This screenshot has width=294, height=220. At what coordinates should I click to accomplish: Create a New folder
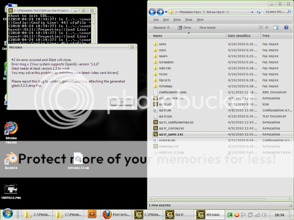point(207,27)
